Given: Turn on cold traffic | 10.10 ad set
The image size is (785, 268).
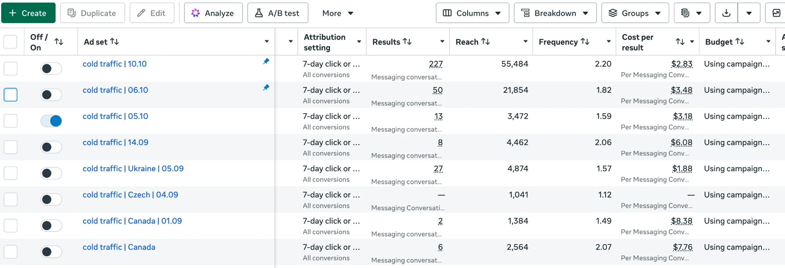Looking at the screenshot, I should (51, 69).
